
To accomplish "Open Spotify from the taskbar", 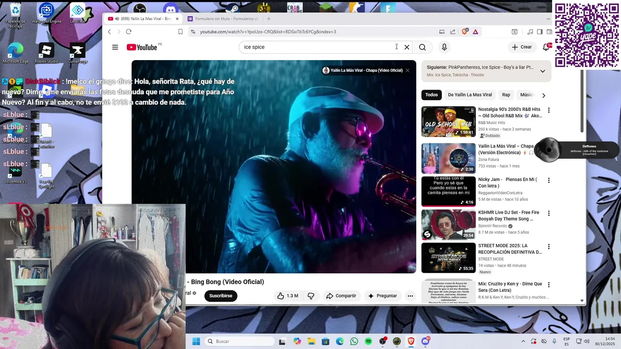I will tap(368, 341).
